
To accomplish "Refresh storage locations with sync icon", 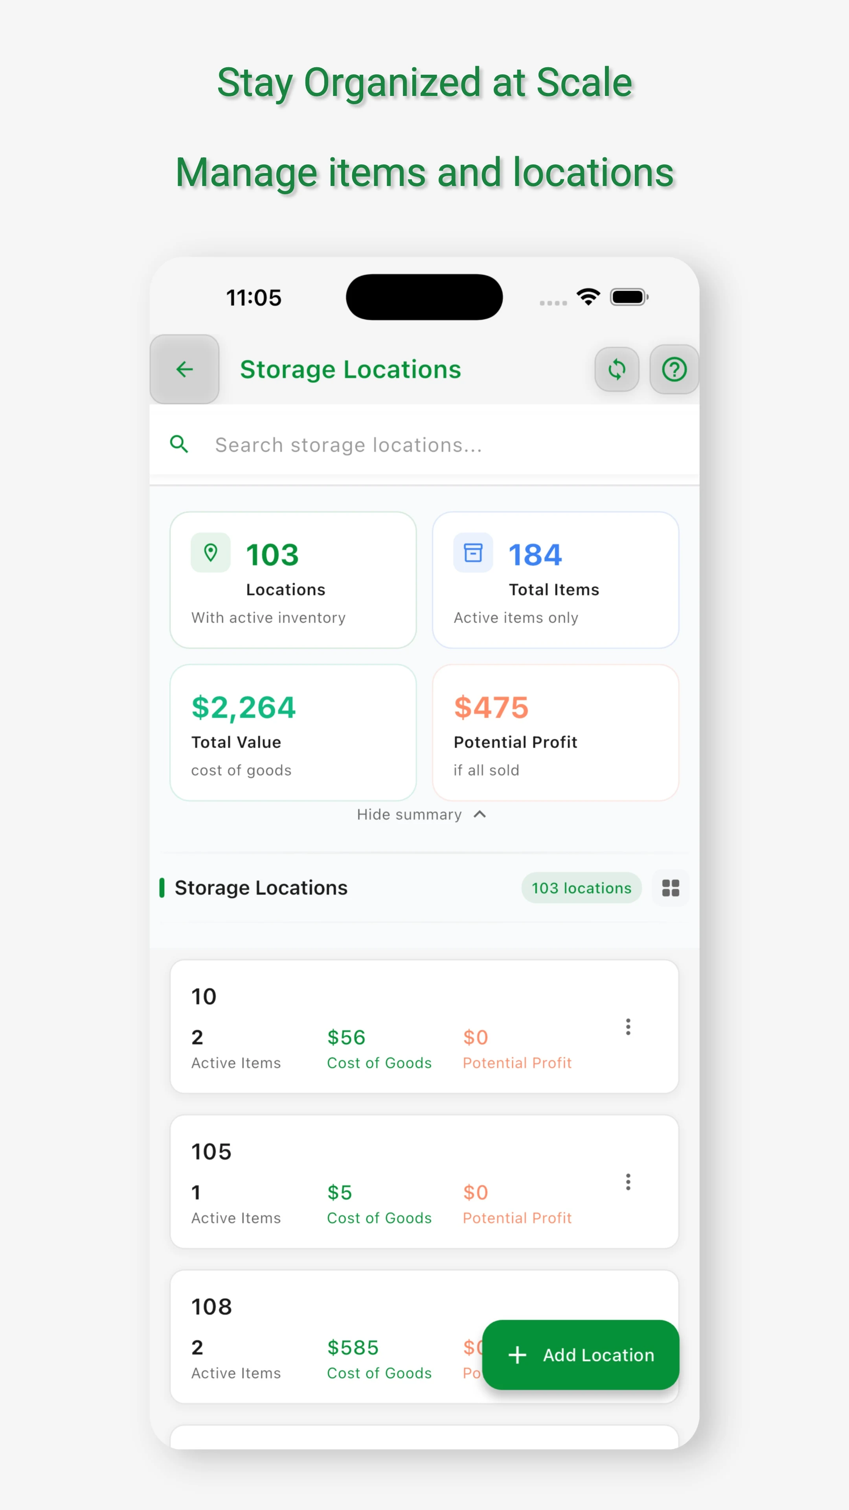I will [616, 369].
